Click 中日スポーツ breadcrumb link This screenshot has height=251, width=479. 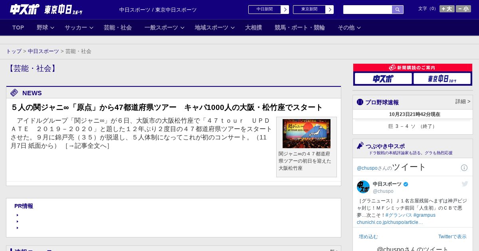(44, 51)
